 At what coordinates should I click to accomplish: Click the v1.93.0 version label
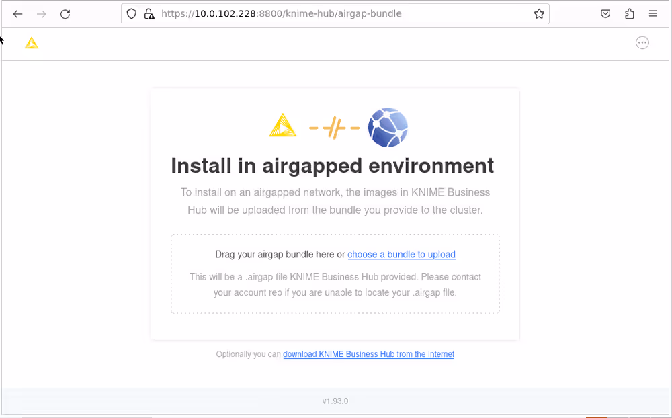click(335, 401)
